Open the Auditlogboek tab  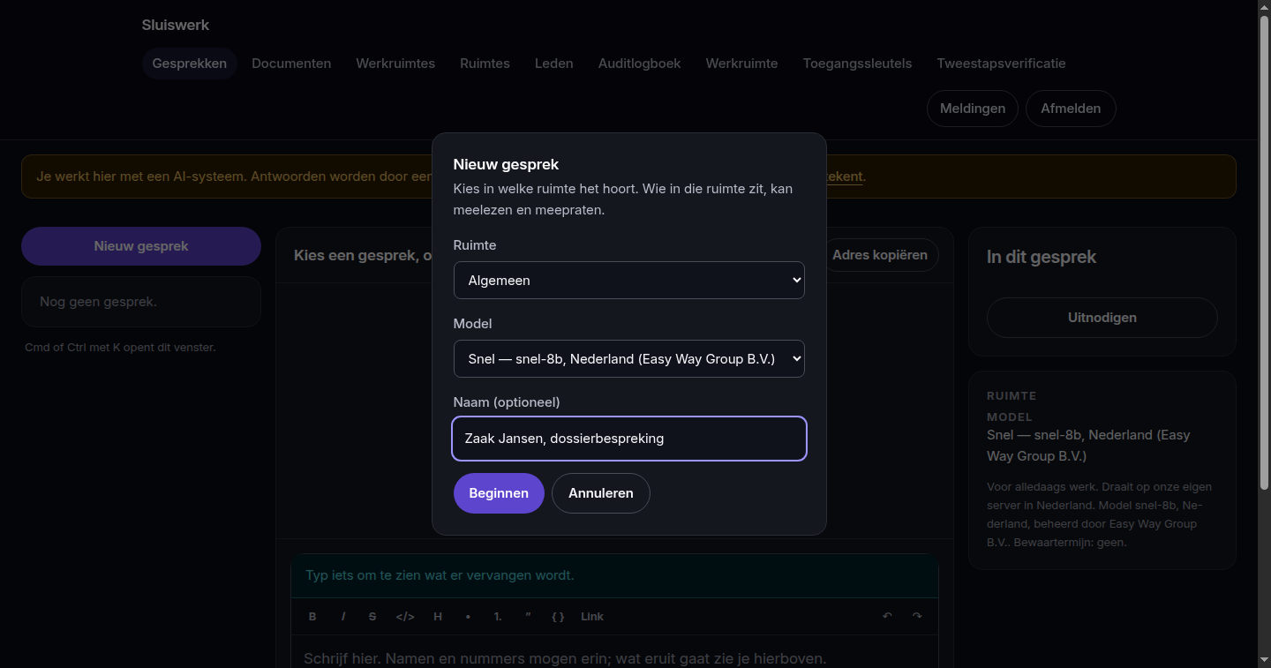640,64
